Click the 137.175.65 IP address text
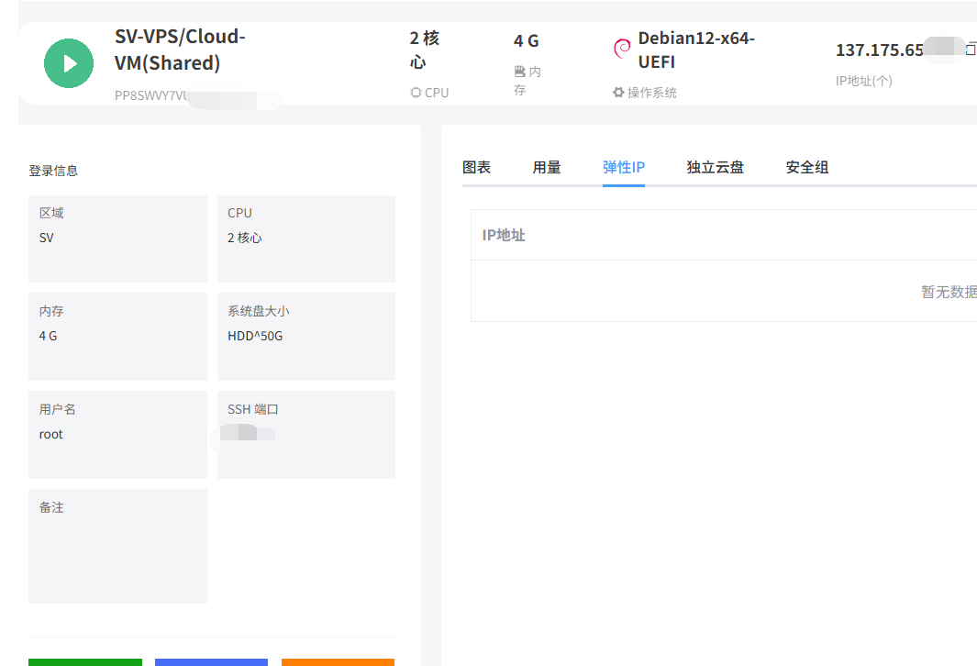This screenshot has width=977, height=666. point(879,50)
